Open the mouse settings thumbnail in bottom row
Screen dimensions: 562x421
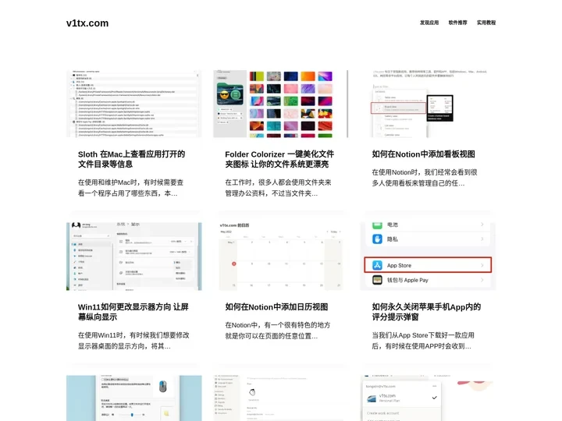point(134,398)
